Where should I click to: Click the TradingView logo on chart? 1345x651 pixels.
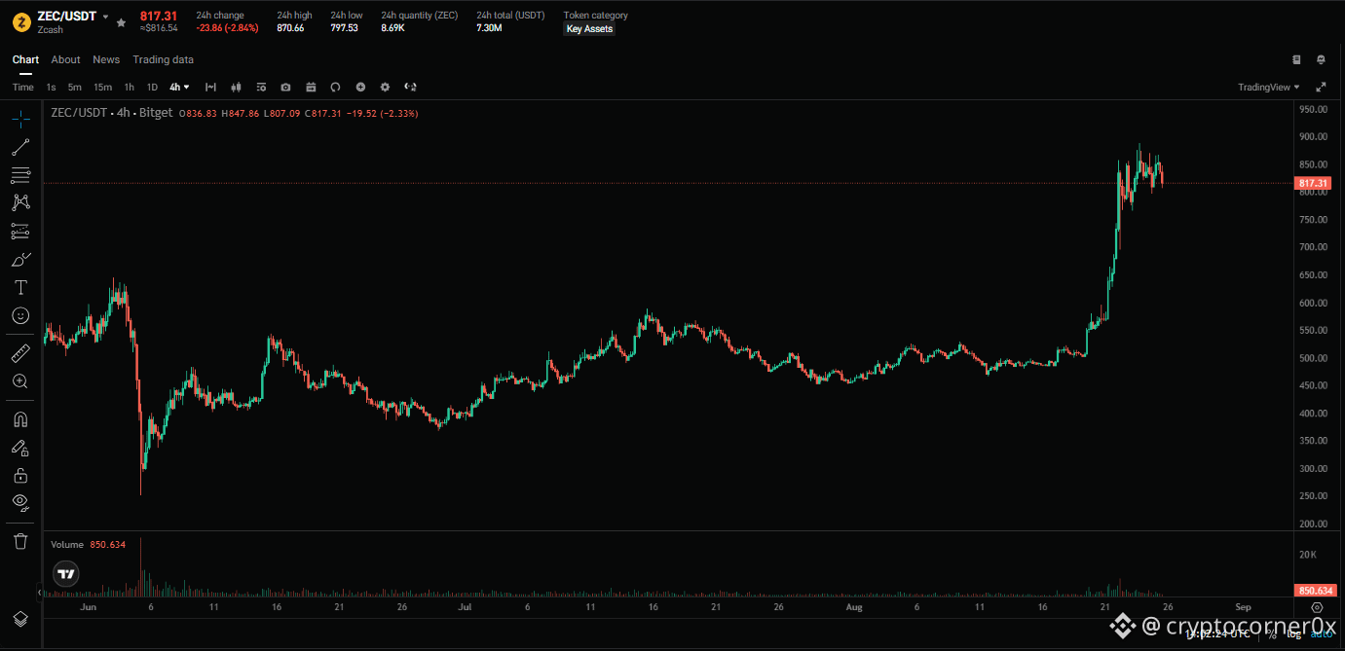click(66, 573)
